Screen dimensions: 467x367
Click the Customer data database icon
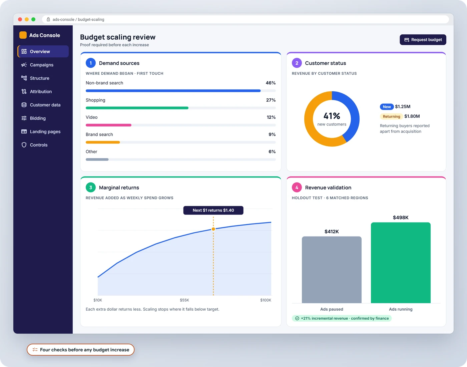tap(24, 105)
